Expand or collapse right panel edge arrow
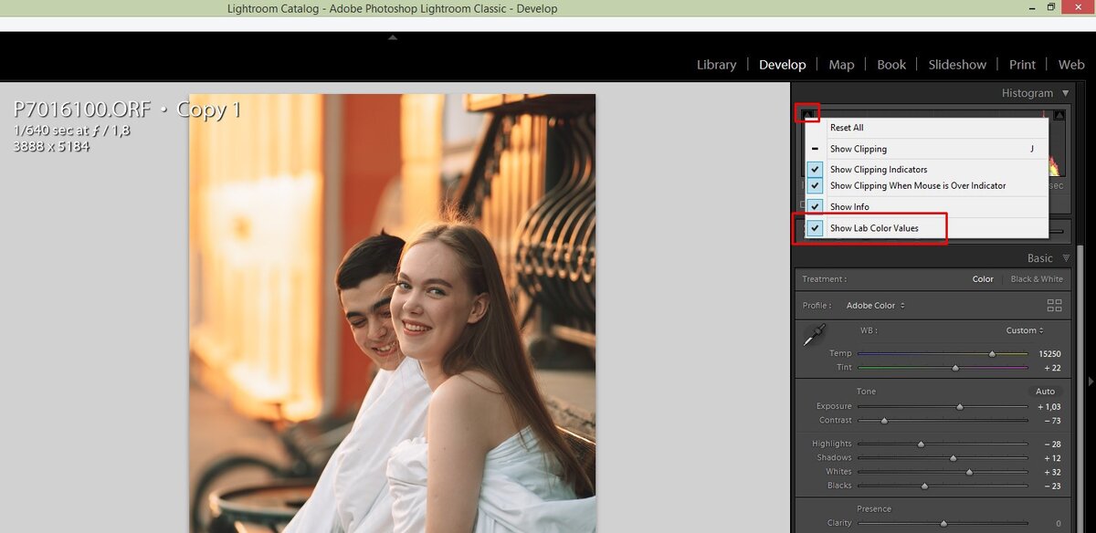Screen dimensions: 1096x533 1090,381
